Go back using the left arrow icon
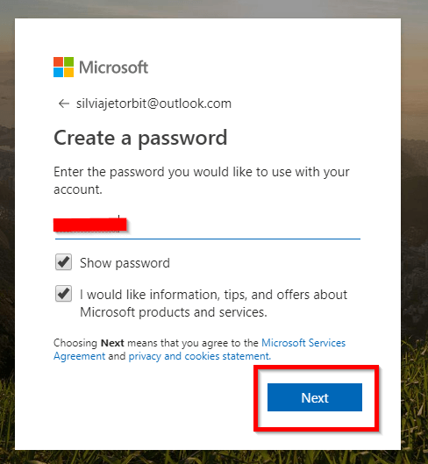The height and width of the screenshot is (464, 428). (x=64, y=104)
